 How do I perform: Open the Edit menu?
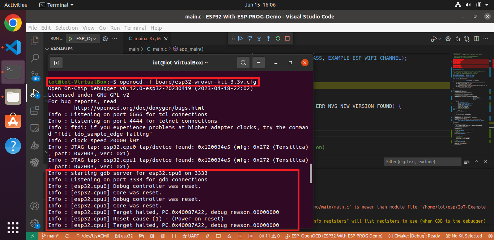point(46,28)
